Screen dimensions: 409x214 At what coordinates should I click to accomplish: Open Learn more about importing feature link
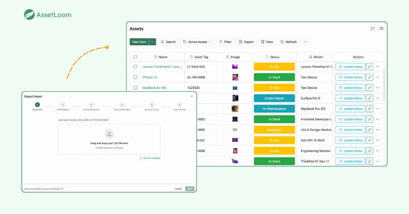pos(43,188)
